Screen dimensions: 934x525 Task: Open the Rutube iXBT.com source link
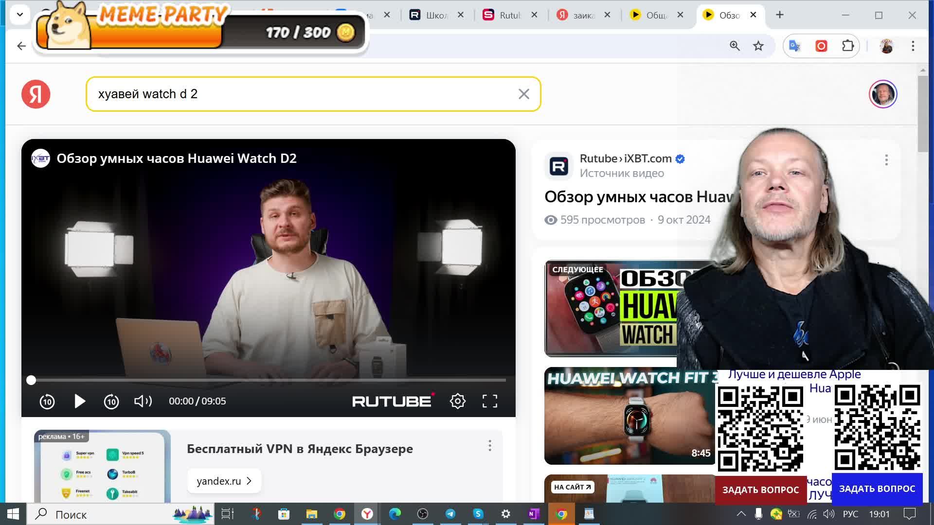[x=626, y=158]
